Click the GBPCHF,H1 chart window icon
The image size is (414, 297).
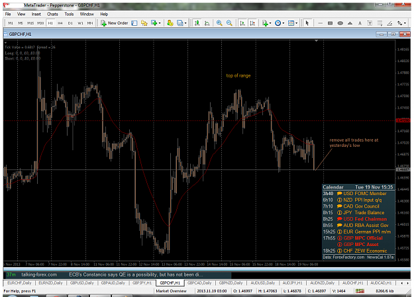point(5,34)
